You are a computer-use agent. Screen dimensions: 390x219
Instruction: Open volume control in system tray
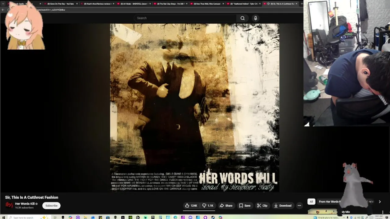click(359, 217)
